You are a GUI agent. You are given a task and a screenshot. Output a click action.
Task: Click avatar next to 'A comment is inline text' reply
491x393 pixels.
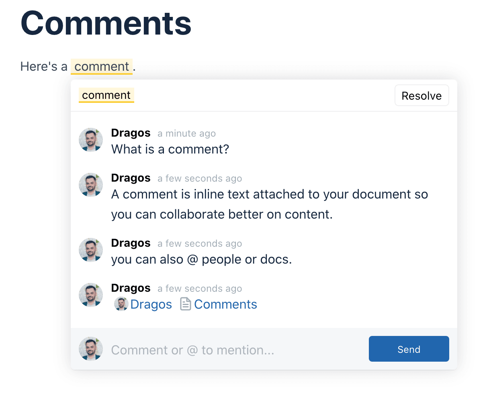91,185
